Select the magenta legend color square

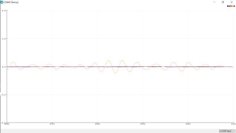click(234, 6)
